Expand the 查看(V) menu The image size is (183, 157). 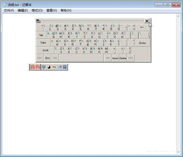click(x=52, y=10)
